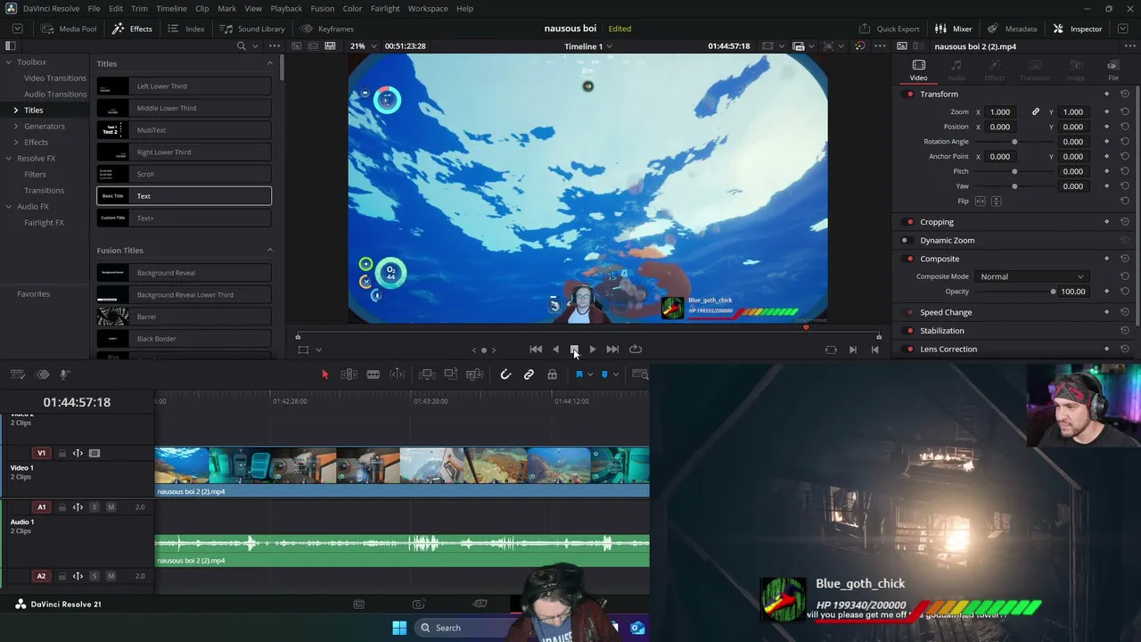The width and height of the screenshot is (1141, 642).
Task: Play the timeline in reverse
Action: click(x=555, y=350)
